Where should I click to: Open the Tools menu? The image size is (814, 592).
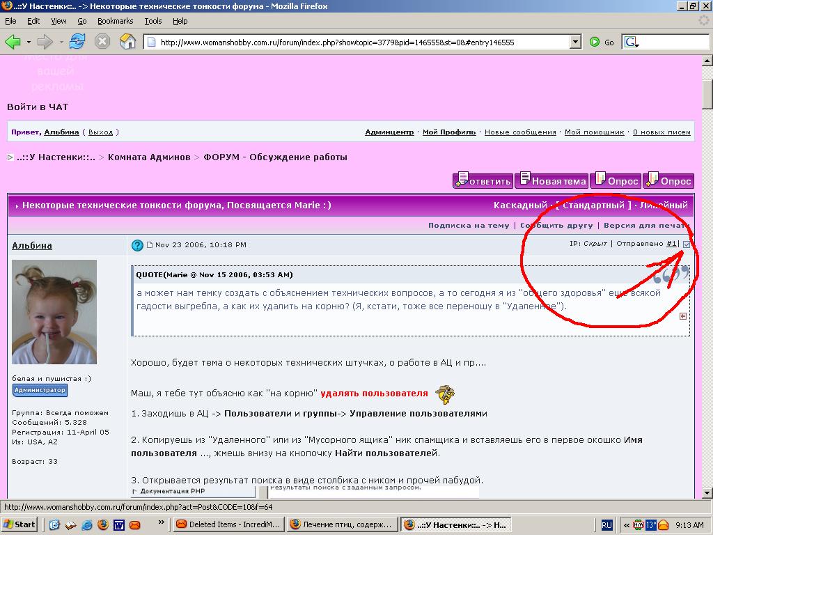pos(152,21)
